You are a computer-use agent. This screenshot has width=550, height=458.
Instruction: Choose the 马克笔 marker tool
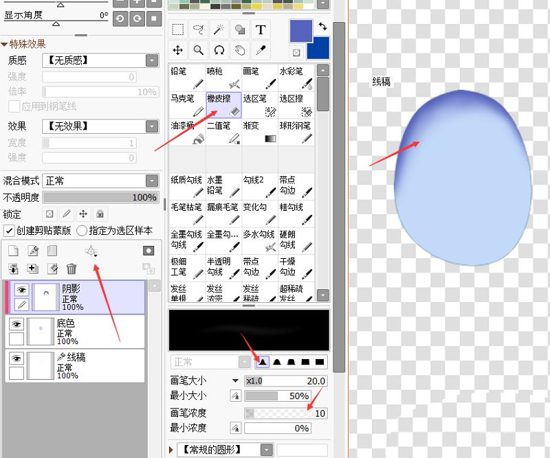pyautogui.click(x=187, y=105)
